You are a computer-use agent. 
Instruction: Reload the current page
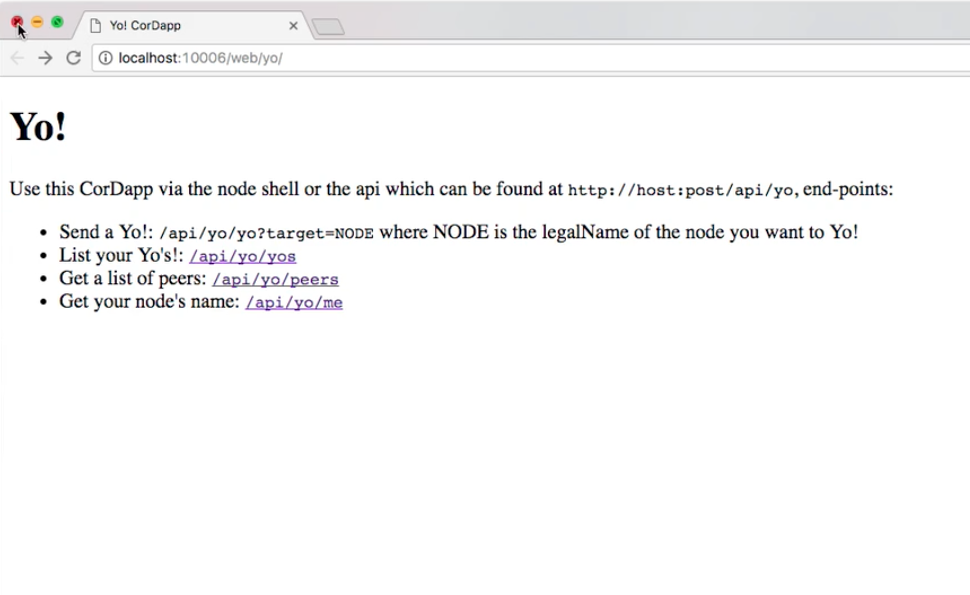tap(73, 58)
